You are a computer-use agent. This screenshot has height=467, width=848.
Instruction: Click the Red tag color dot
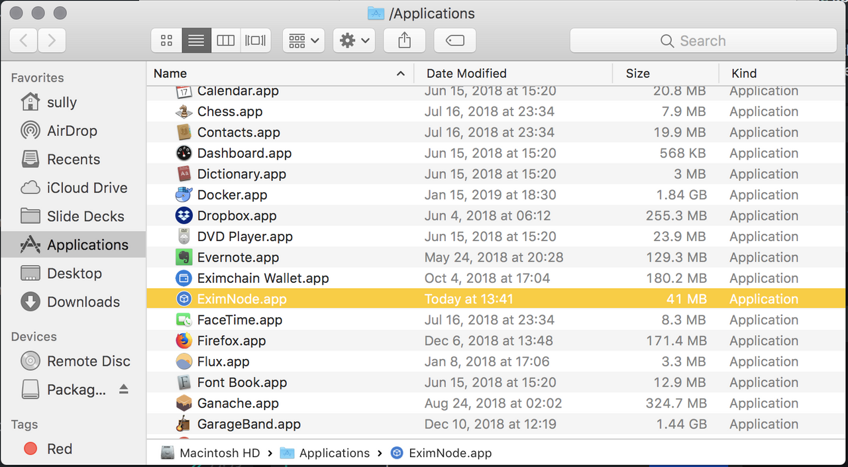[x=30, y=448]
